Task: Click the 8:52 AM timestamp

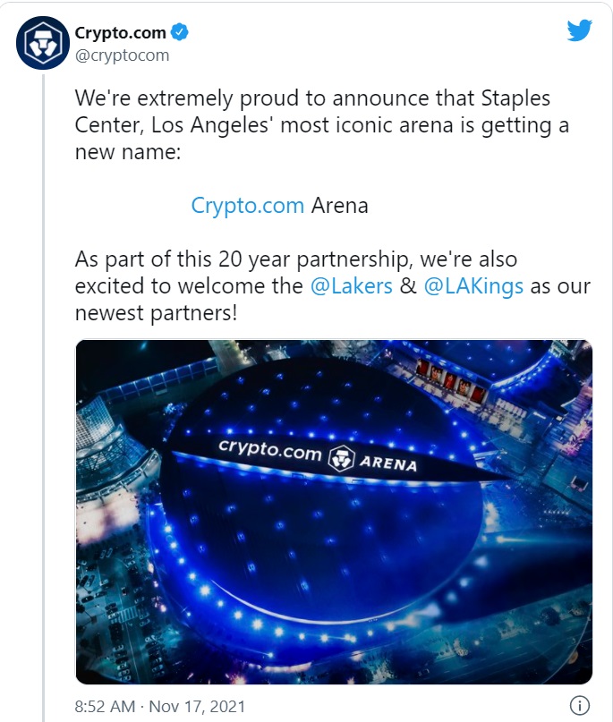Action: tap(105, 707)
